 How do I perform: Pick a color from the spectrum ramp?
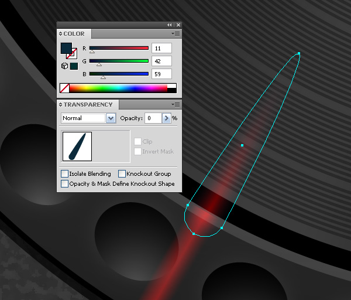[x=118, y=88]
